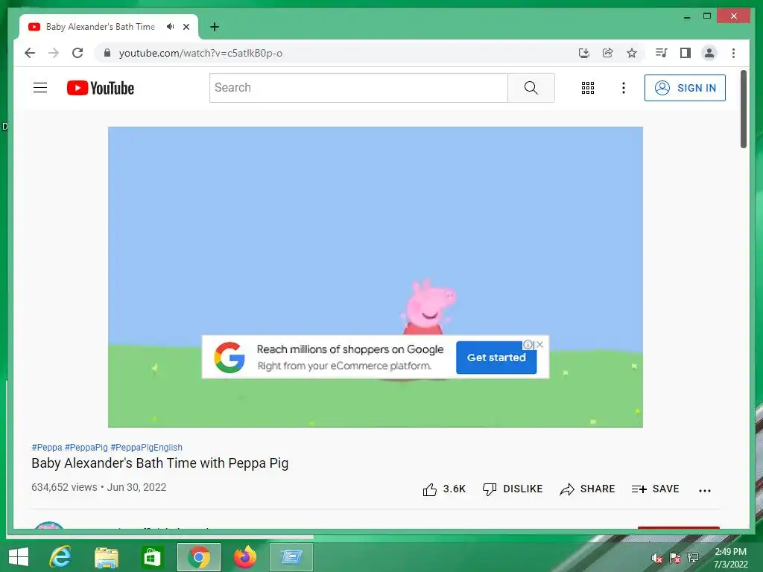This screenshot has height=572, width=763.
Task: Open Windows Store from taskbar
Action: coord(152,557)
